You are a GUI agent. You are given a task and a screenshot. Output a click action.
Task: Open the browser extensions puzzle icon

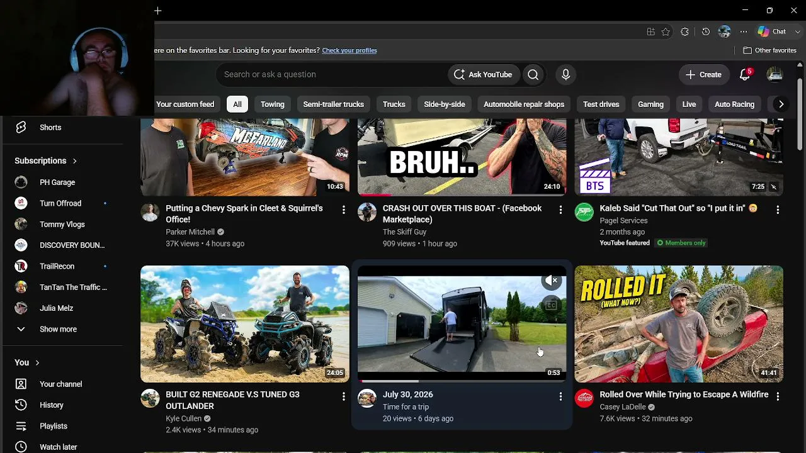click(x=685, y=31)
